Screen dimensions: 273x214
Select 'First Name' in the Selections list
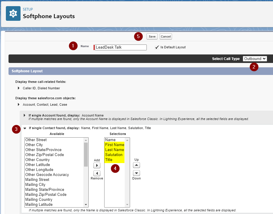click(114, 145)
